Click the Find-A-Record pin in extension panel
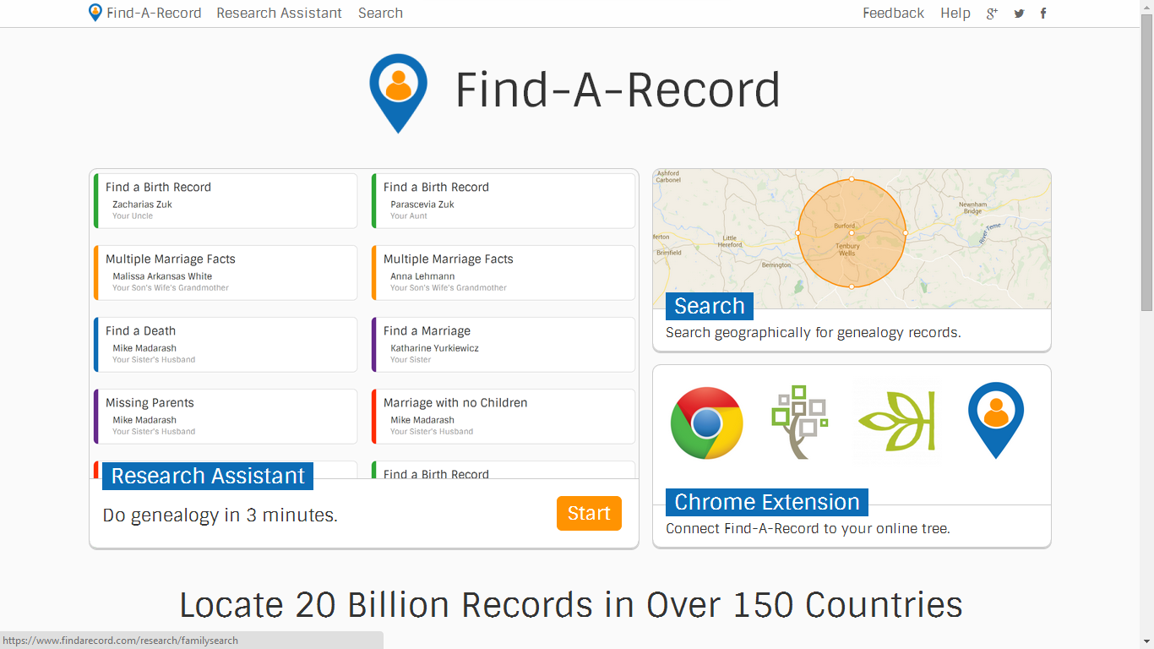1154x649 pixels. 995,421
